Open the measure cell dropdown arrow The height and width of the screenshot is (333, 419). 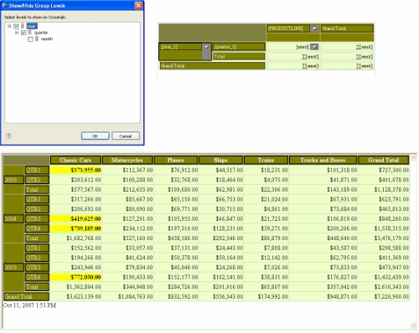click(x=314, y=47)
